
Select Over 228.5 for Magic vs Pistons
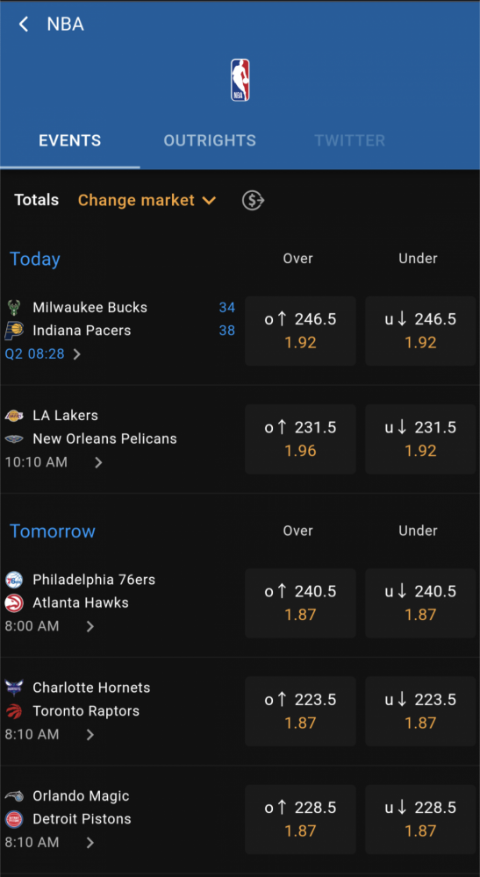[x=300, y=819]
